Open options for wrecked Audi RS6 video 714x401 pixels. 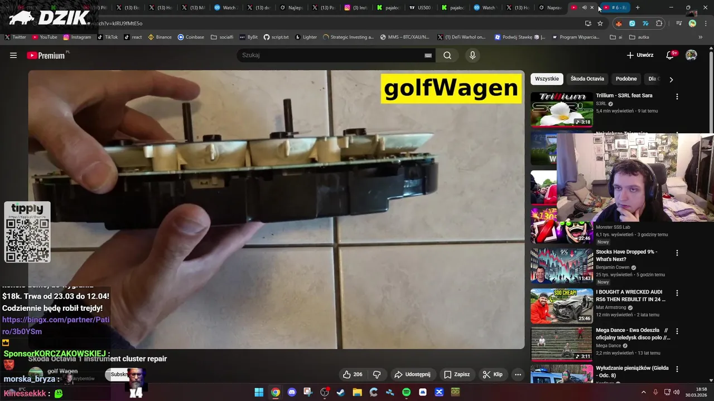tap(677, 293)
